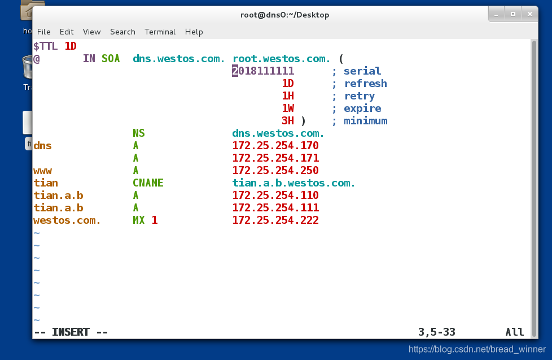
Task: Click the '; minimum' comment
Action: pyautogui.click(x=360, y=121)
